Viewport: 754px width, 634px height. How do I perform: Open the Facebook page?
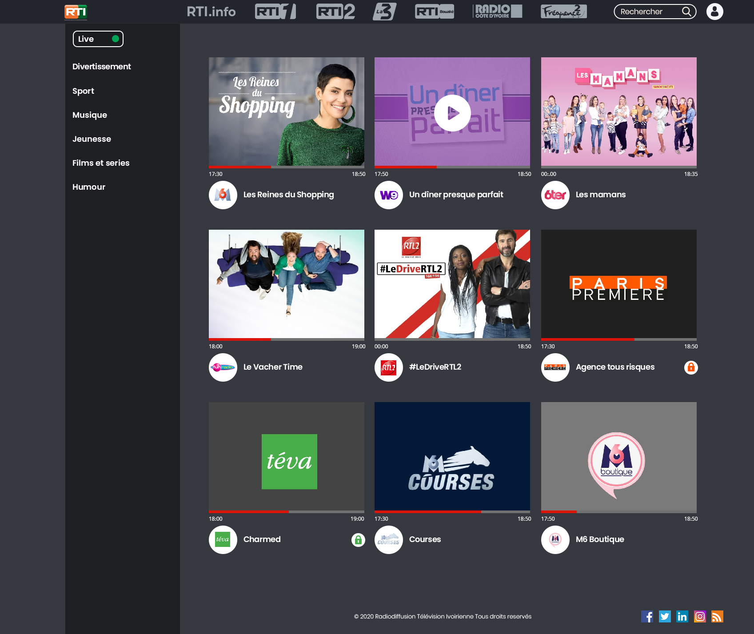pyautogui.click(x=647, y=617)
